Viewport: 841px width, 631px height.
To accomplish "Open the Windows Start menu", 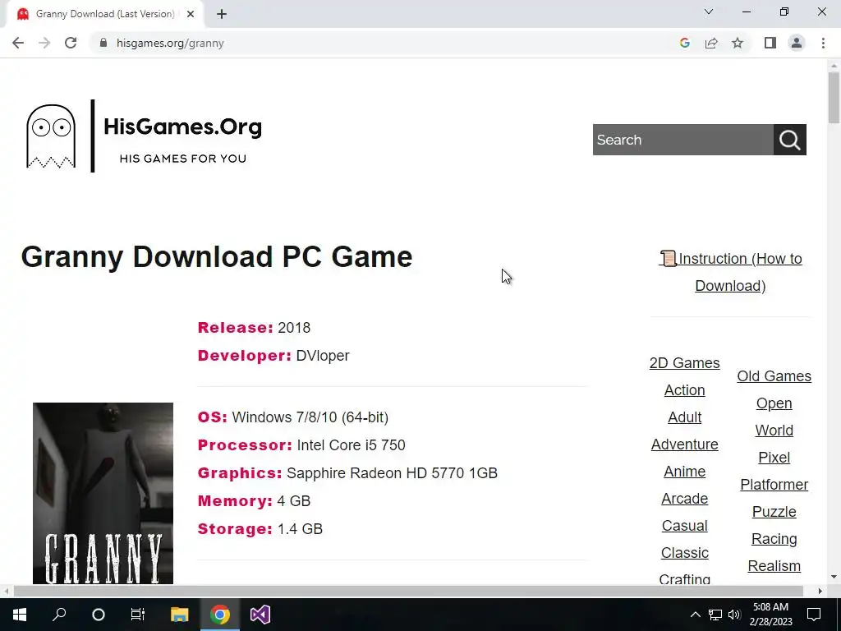I will pos(20,615).
